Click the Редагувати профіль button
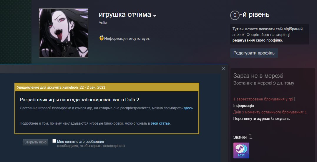317x162 pixels. [254, 53]
